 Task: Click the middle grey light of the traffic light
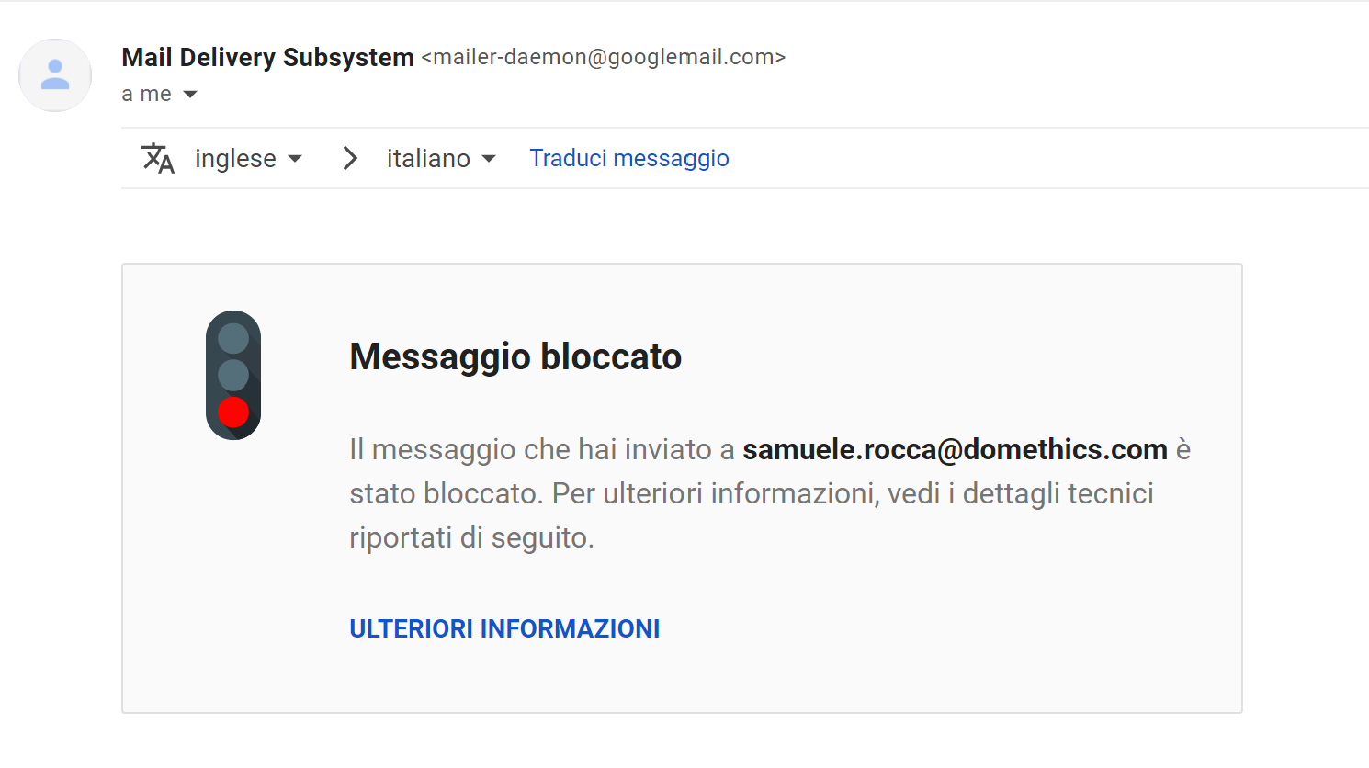[x=233, y=375]
